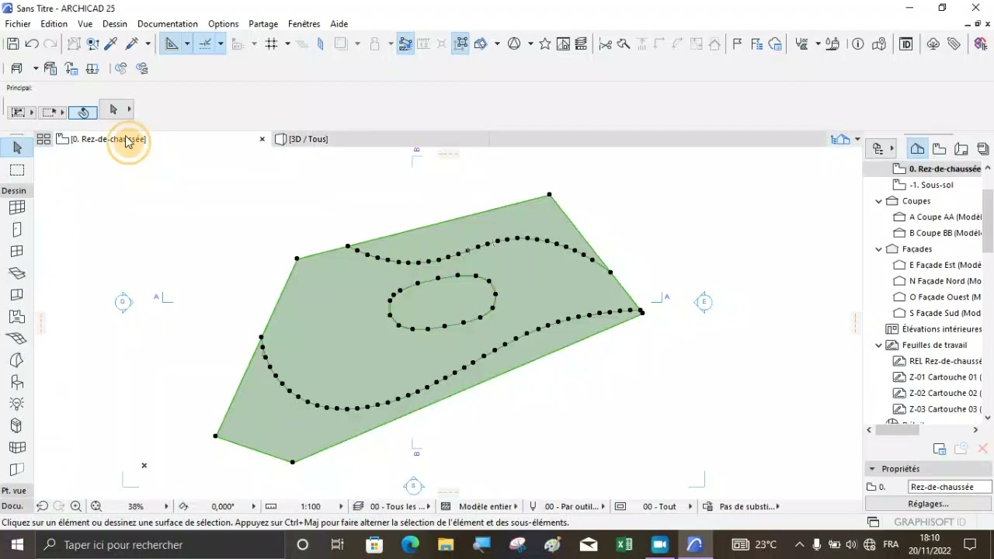Open dropdown next to the syringe tool
994x559 pixels.
tap(148, 44)
